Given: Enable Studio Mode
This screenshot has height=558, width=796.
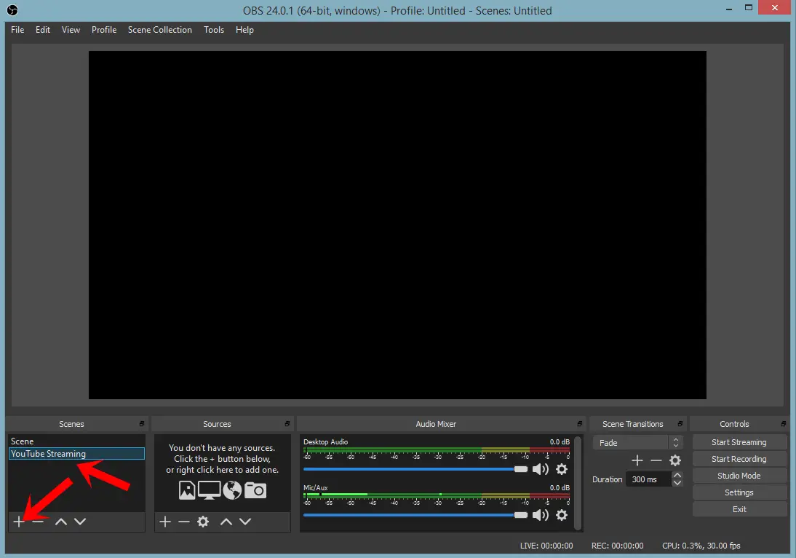Looking at the screenshot, I should (739, 476).
